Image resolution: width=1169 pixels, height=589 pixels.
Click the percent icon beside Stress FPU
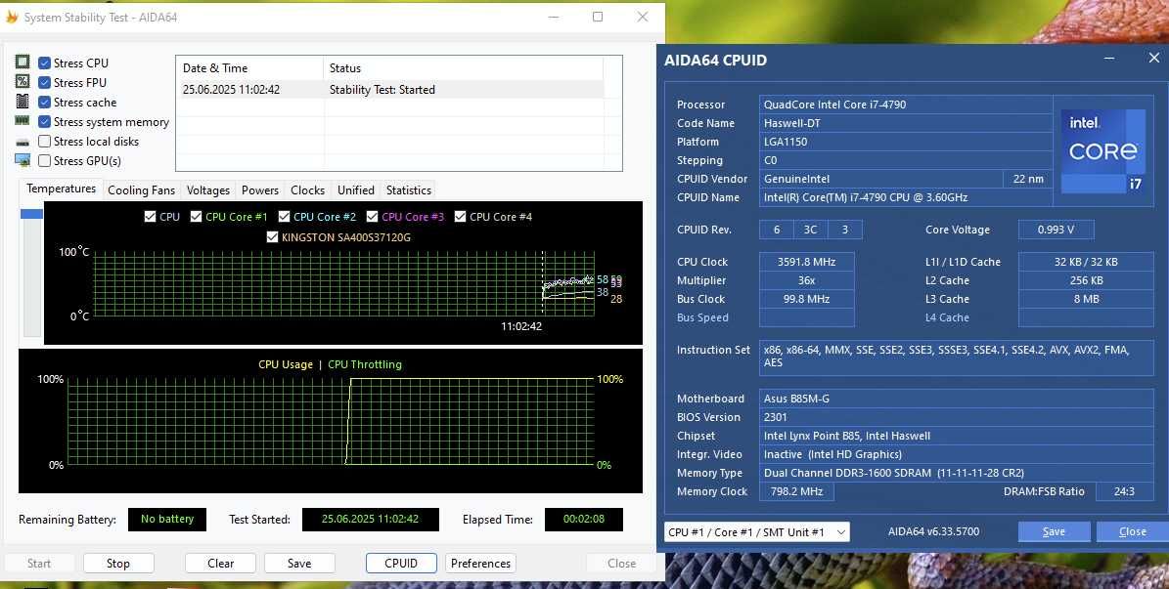22,81
